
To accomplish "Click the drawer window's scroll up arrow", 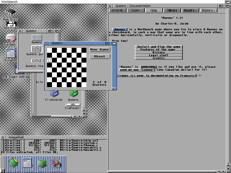I will 84,110.
